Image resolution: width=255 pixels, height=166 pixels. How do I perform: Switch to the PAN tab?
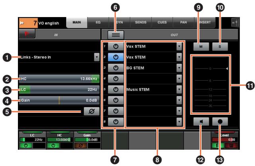[183, 22]
